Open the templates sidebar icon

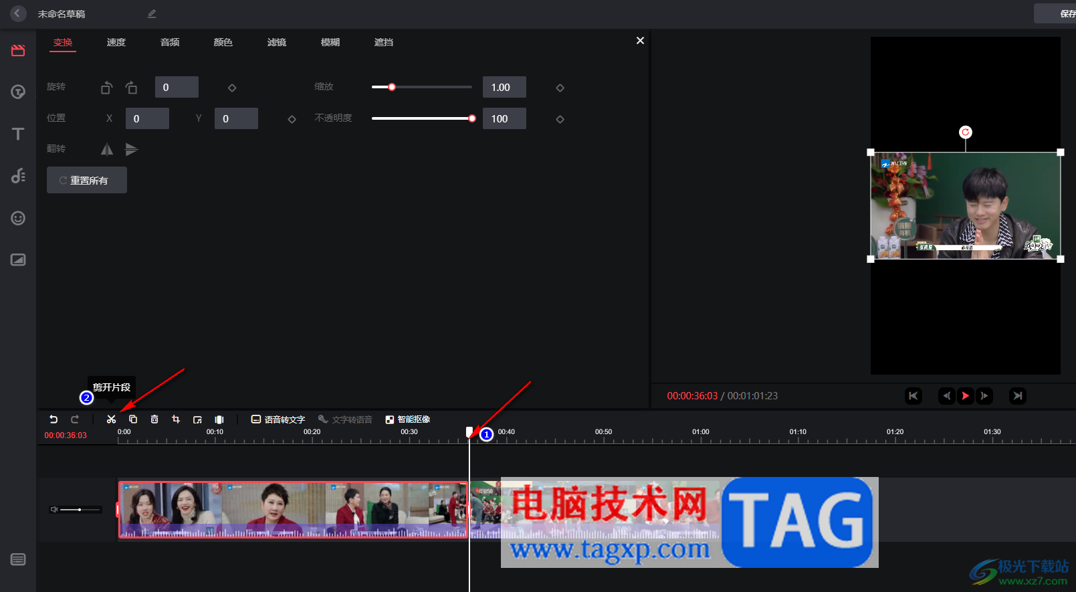pyautogui.click(x=18, y=92)
